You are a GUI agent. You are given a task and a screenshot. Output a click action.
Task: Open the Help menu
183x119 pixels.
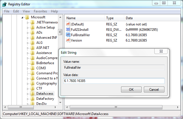[54, 11]
